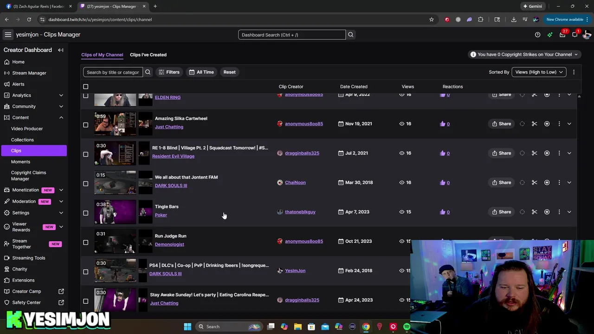Open Moments under Content

click(20, 162)
